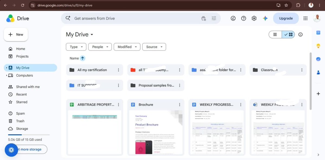Open Storage in sidebar

(x=22, y=129)
